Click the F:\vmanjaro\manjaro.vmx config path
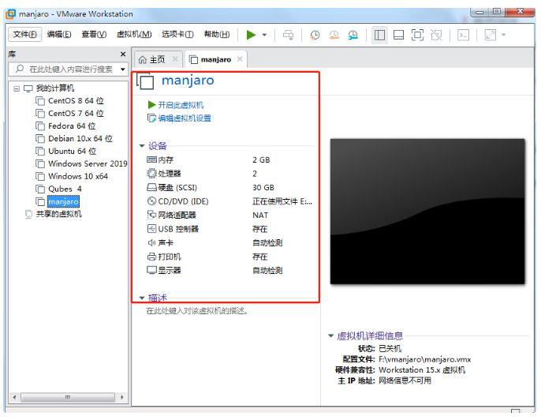This screenshot has width=541, height=420. tap(425, 359)
